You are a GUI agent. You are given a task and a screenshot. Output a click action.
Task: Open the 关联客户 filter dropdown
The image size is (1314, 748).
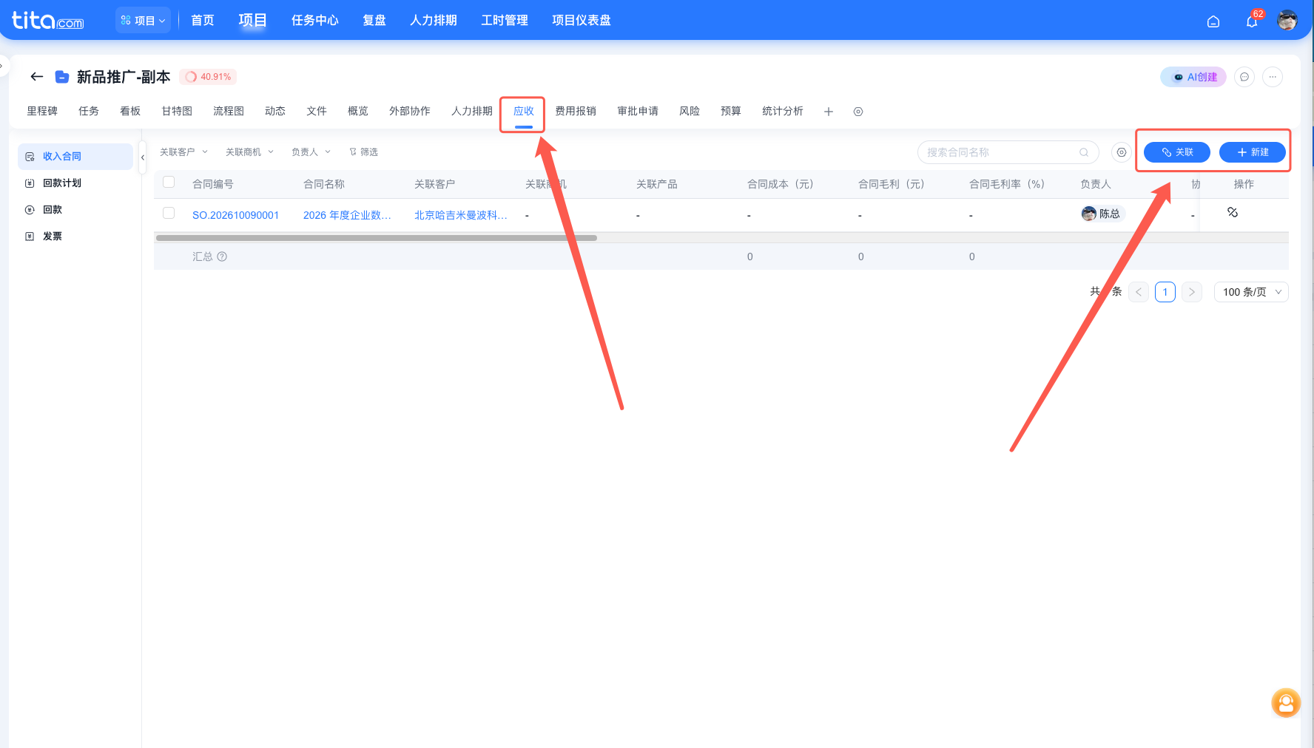click(x=184, y=152)
